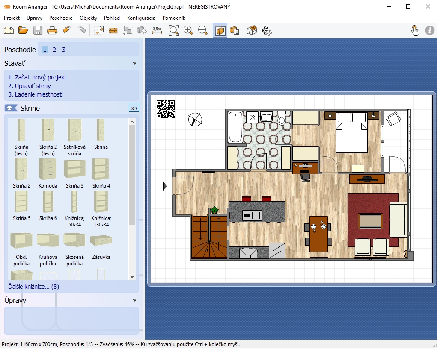Open the 3D house view icon
Viewport: 437px width, 349px height.
point(252,30)
